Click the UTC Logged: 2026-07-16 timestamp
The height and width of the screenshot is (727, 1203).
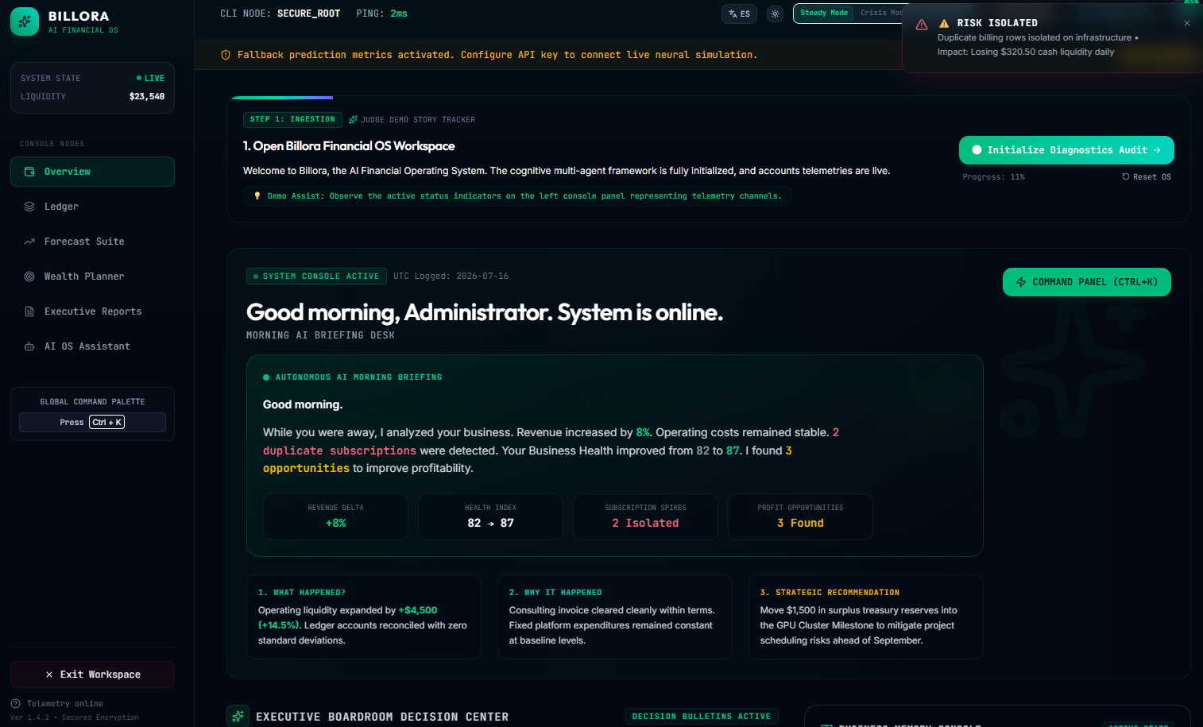coord(451,276)
